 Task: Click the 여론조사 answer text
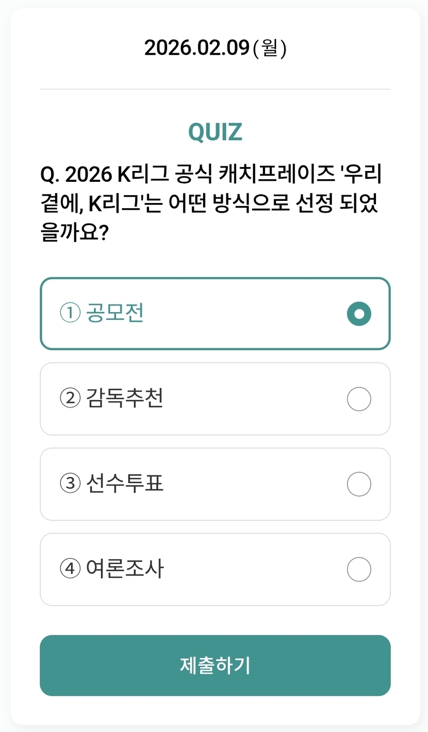tap(125, 569)
